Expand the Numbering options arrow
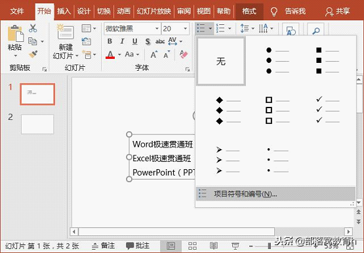 tap(230, 29)
